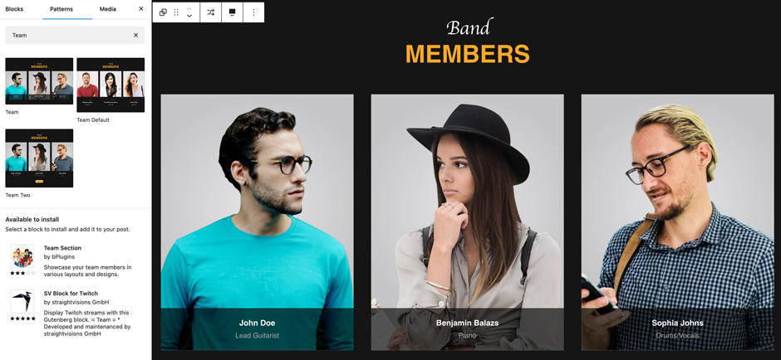Close the block inserter panel
The height and width of the screenshot is (360, 781).
[141, 9]
